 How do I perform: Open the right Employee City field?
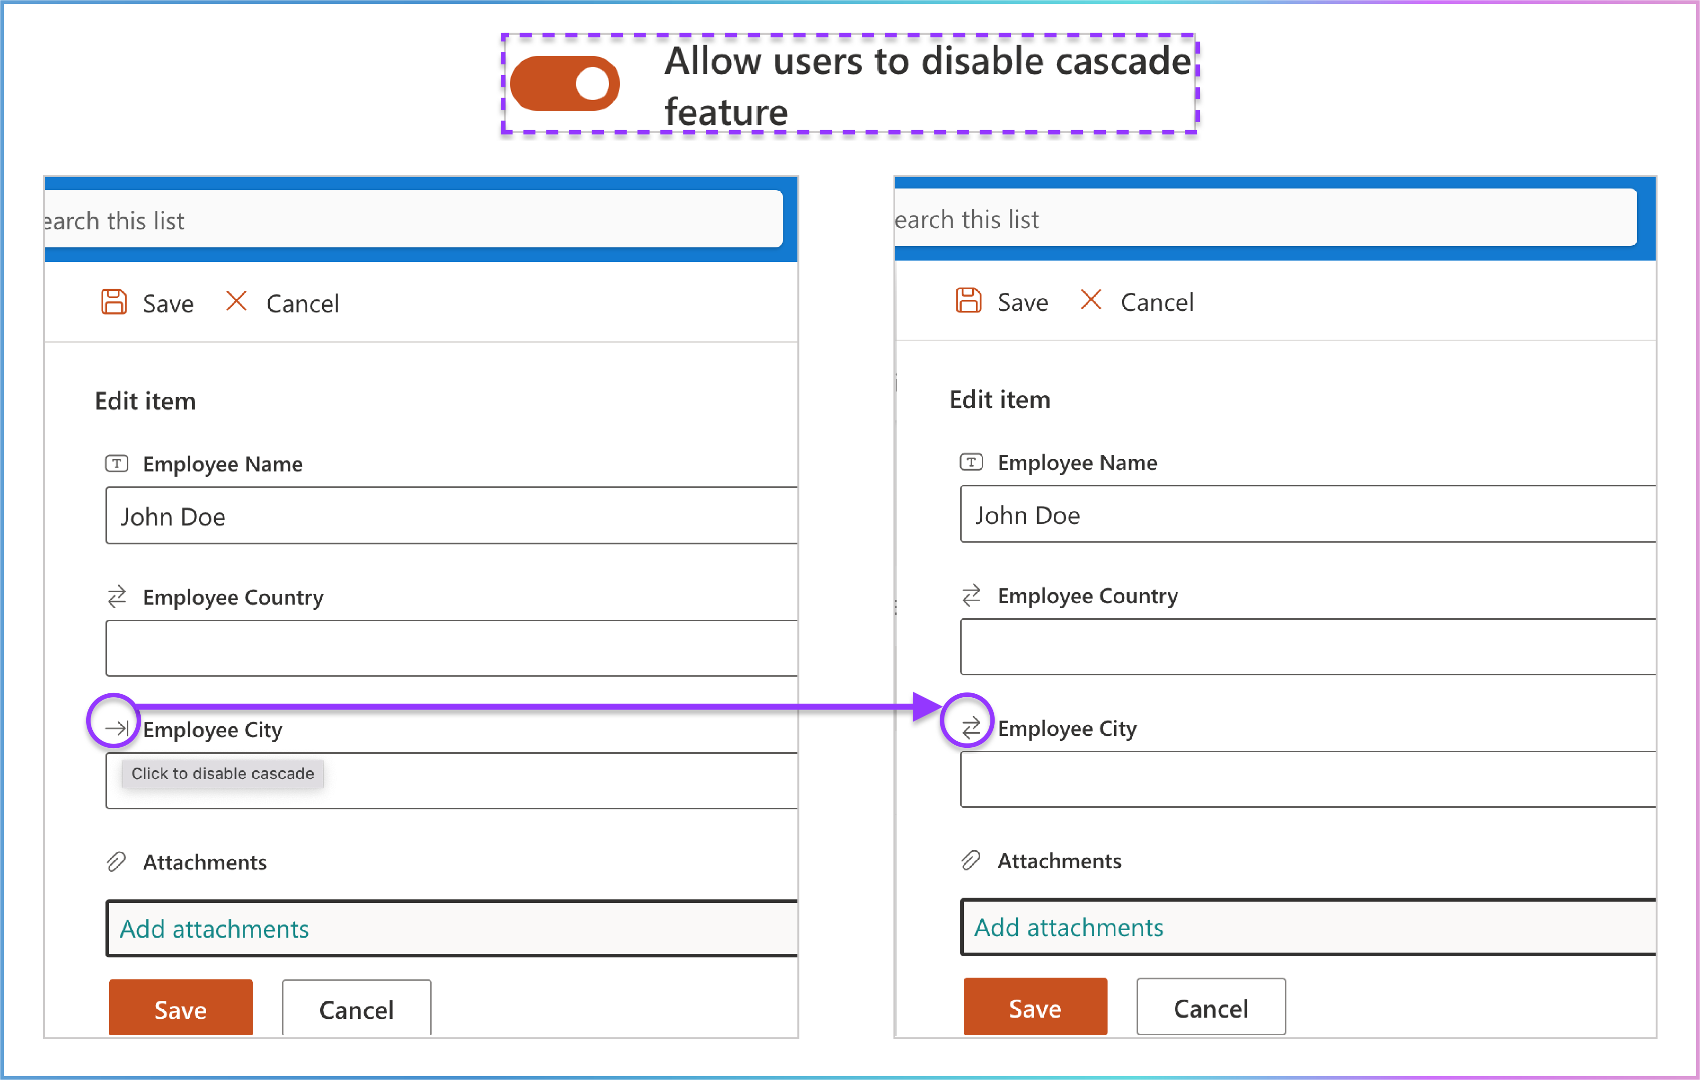tap(1308, 779)
